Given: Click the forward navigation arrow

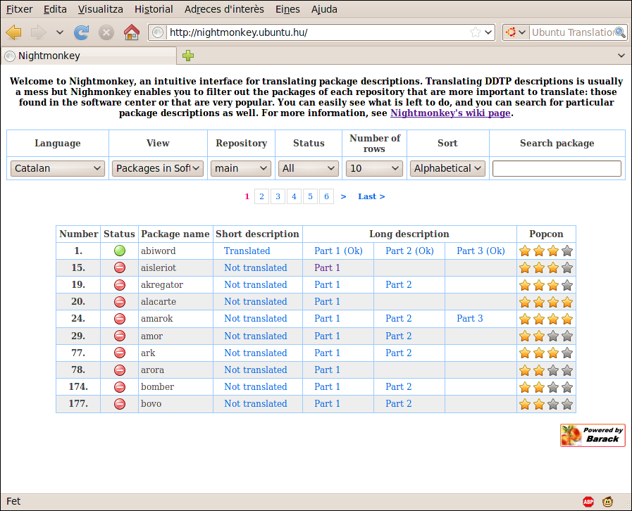Looking at the screenshot, I should point(39,32).
